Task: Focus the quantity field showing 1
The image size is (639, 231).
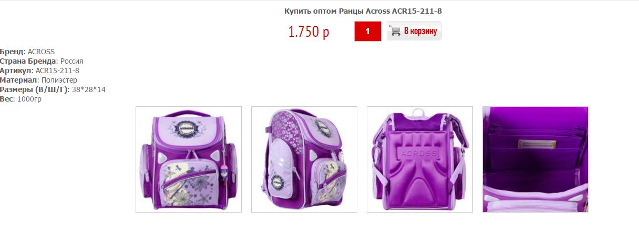Action: tap(367, 31)
